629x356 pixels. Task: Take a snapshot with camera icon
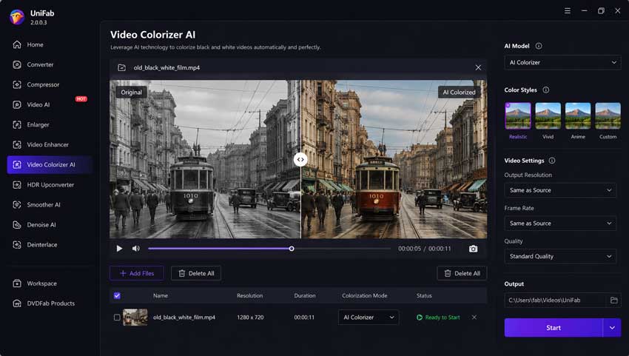click(x=474, y=249)
